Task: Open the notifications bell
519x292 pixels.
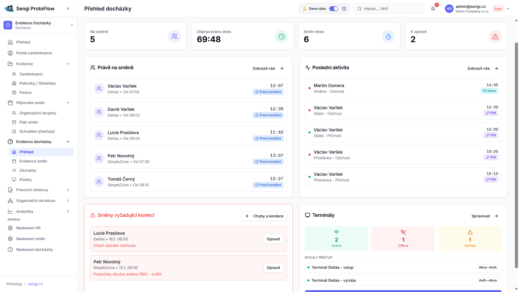Action: coord(433,9)
